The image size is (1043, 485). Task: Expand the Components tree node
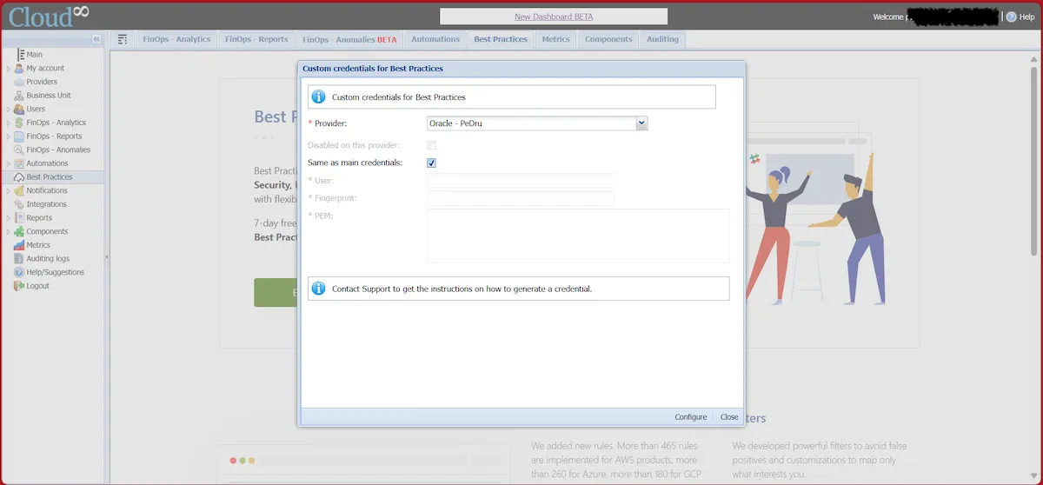coord(9,231)
